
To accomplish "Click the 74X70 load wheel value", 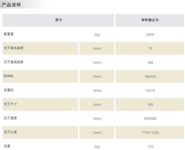I will pyautogui.click(x=150, y=91).
